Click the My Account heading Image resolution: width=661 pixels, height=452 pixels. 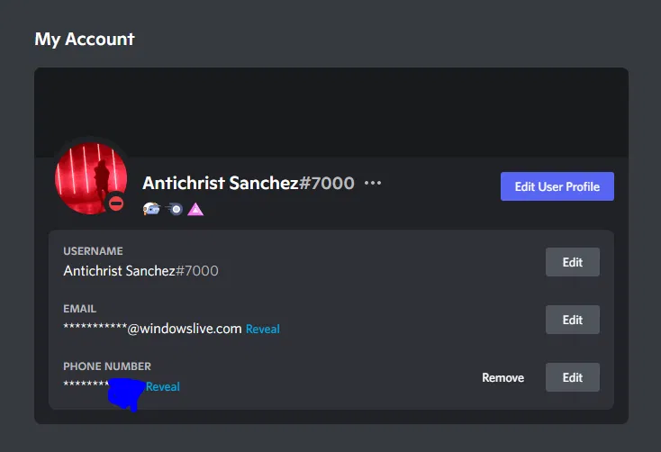pyautogui.click(x=85, y=40)
